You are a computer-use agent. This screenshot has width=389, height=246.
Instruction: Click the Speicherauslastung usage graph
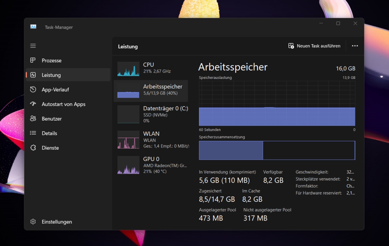coord(277,103)
